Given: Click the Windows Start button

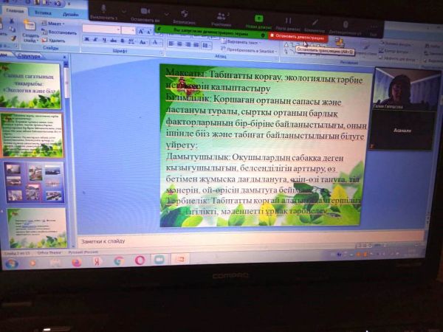Looking at the screenshot, I should pos(10,261).
